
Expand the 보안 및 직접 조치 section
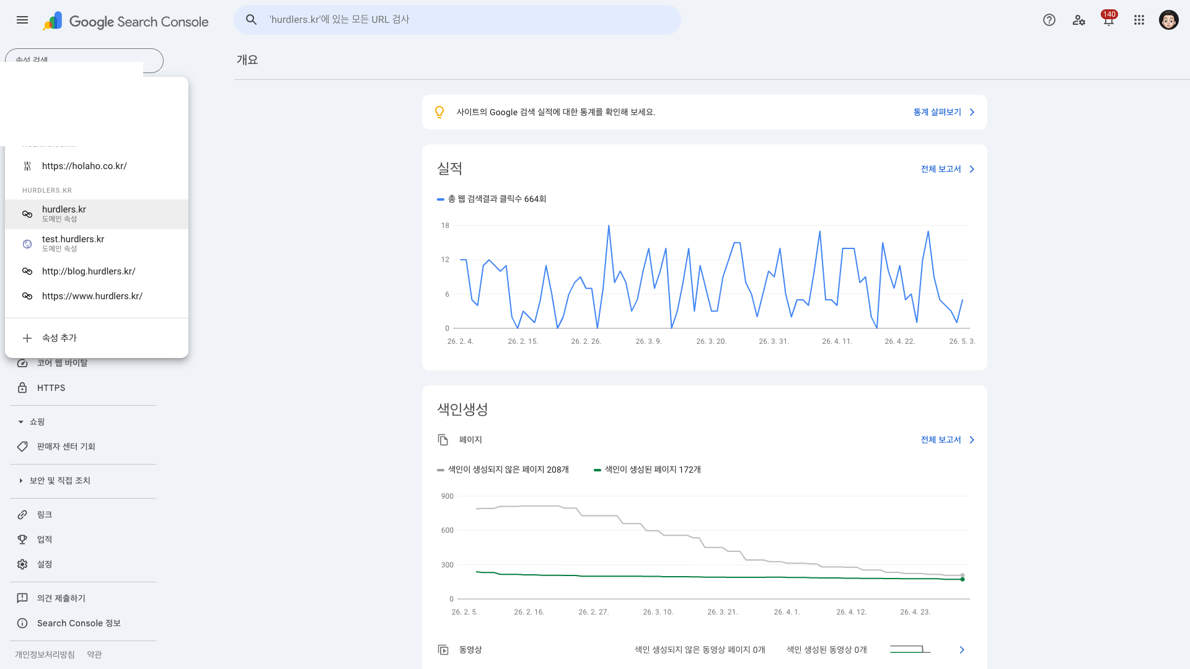tap(20, 481)
